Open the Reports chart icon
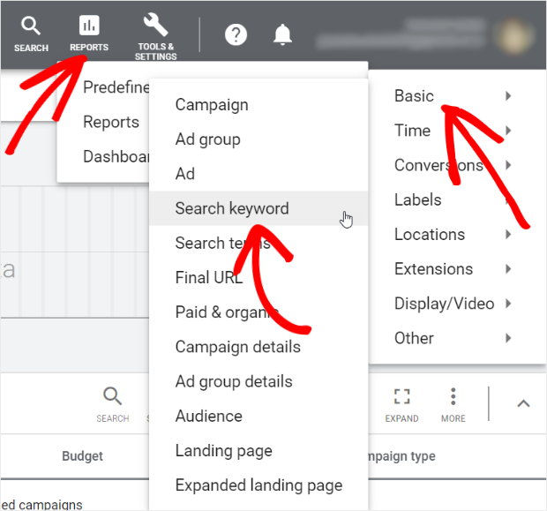The height and width of the screenshot is (511, 547). tap(89, 25)
